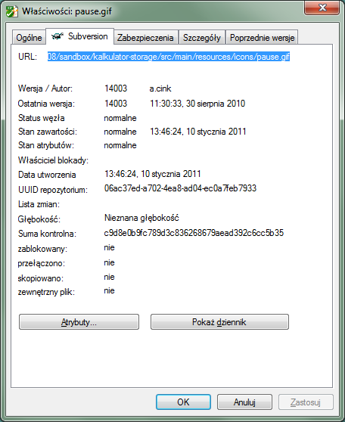The image size is (345, 422).
Task: Click the Pokaż dziennik button
Action: click(219, 321)
